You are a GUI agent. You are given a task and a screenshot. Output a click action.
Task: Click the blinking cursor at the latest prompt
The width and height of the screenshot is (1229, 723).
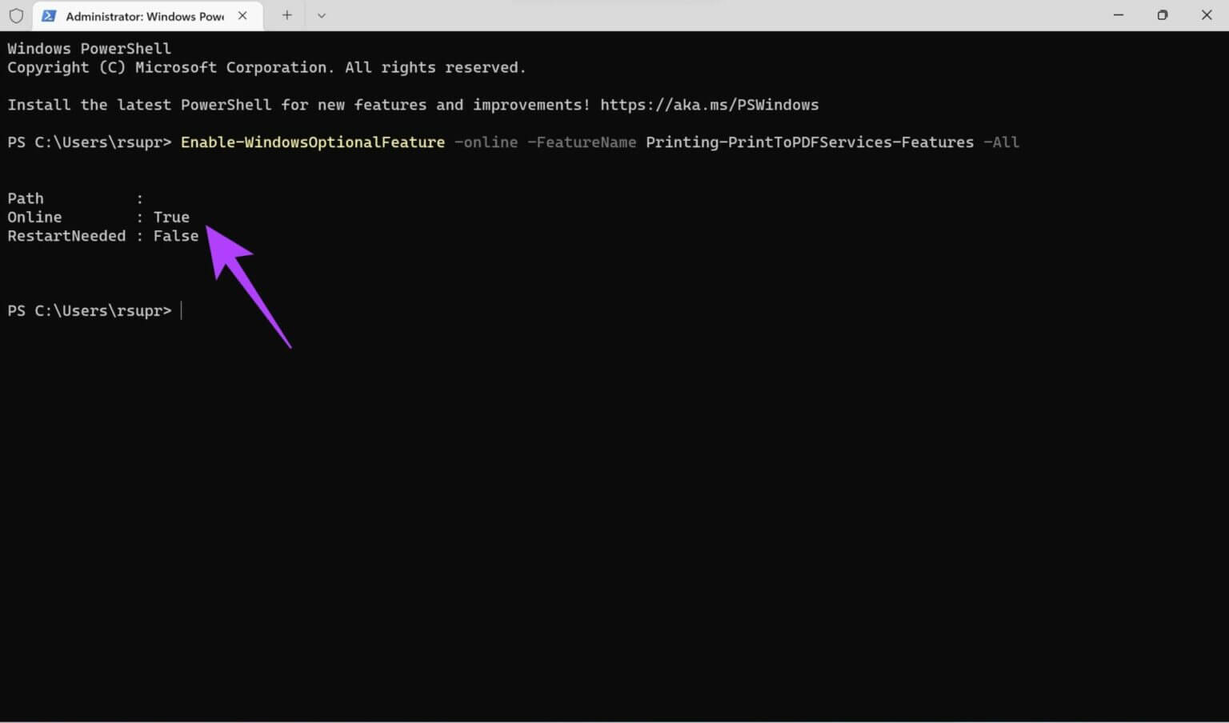click(x=182, y=310)
